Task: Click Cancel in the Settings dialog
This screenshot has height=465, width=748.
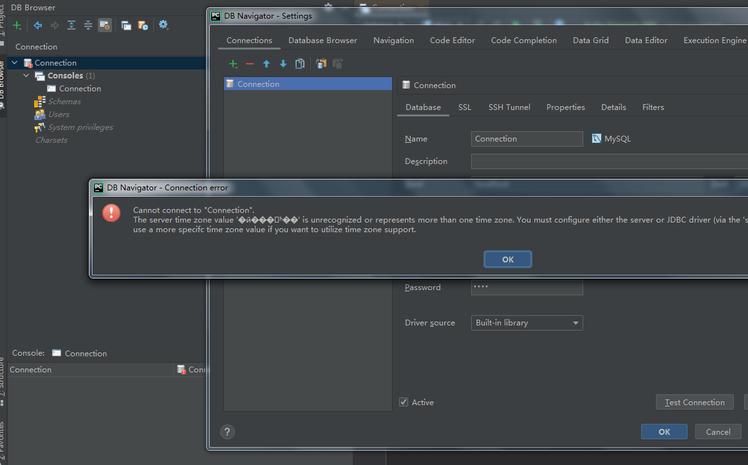Action: coord(718,432)
